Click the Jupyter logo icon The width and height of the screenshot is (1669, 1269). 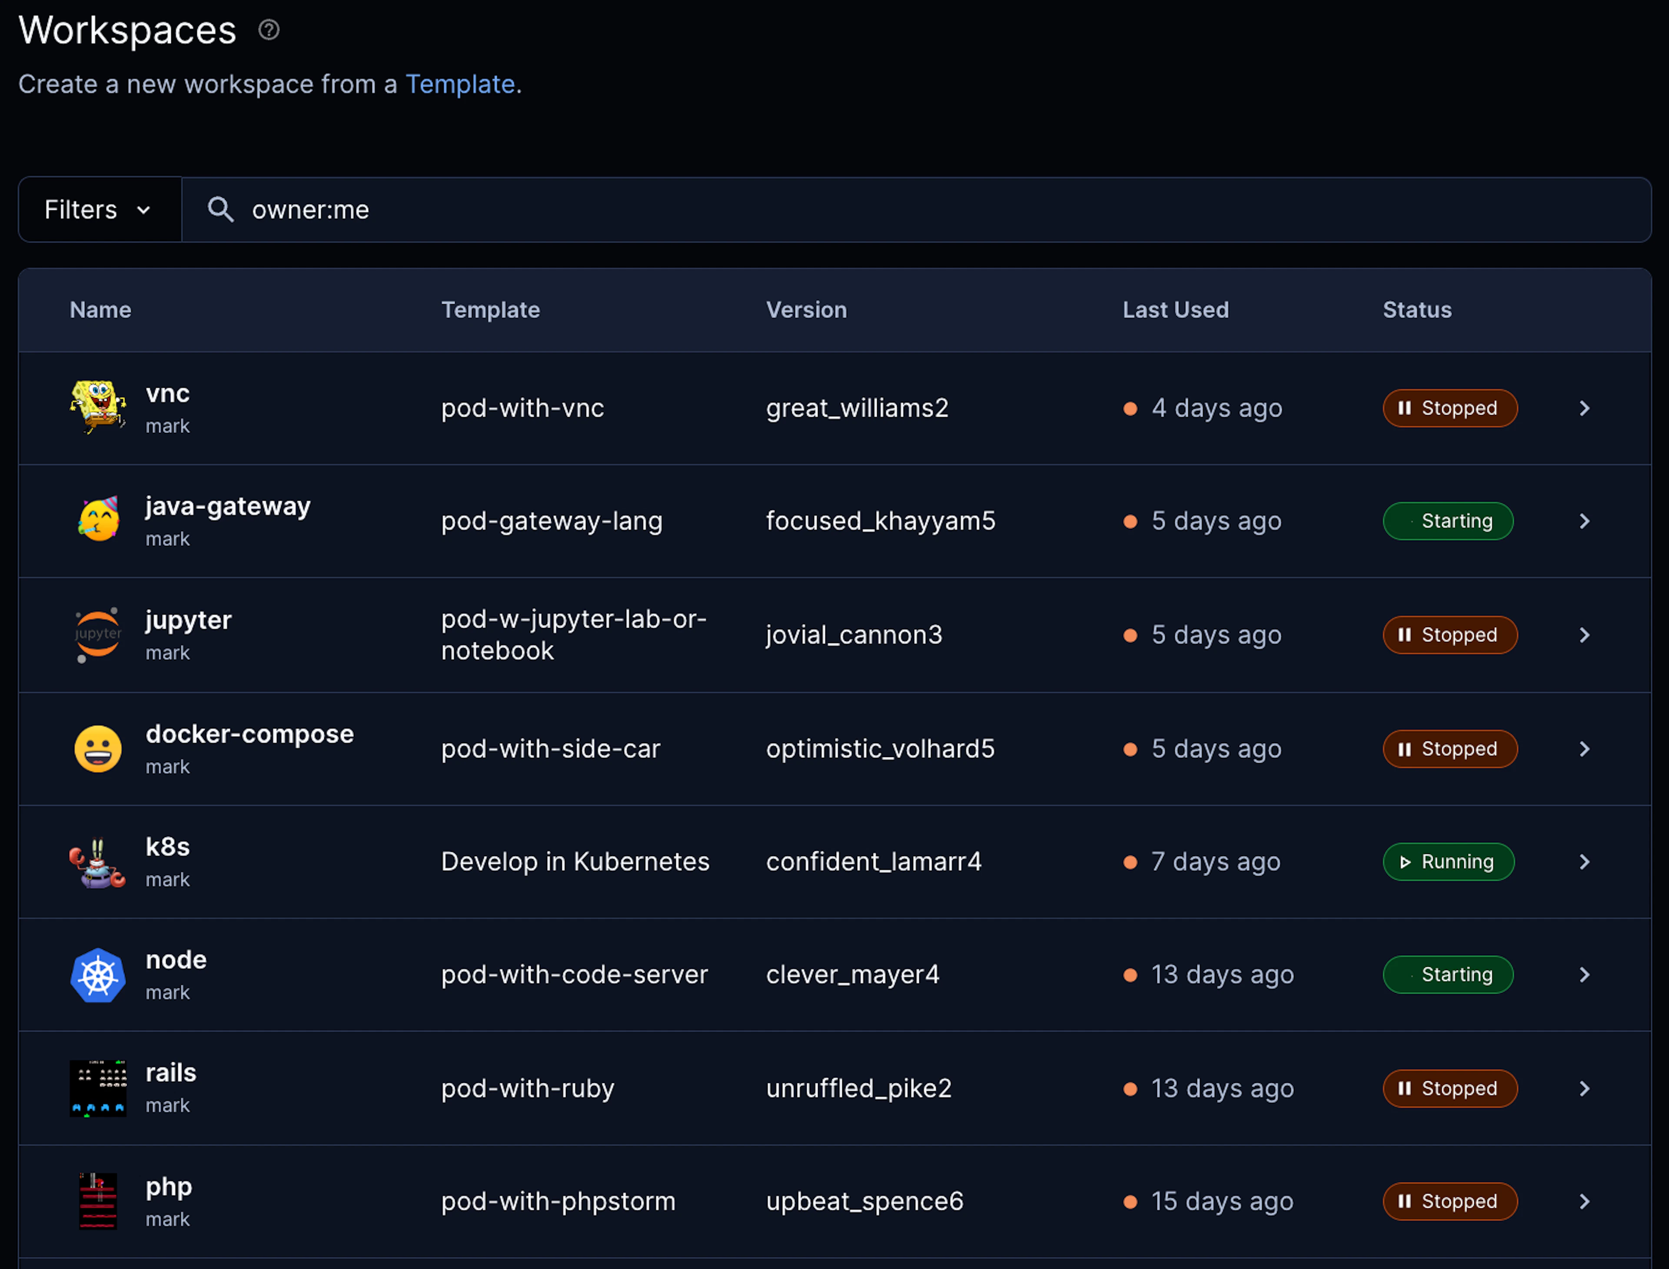click(98, 634)
